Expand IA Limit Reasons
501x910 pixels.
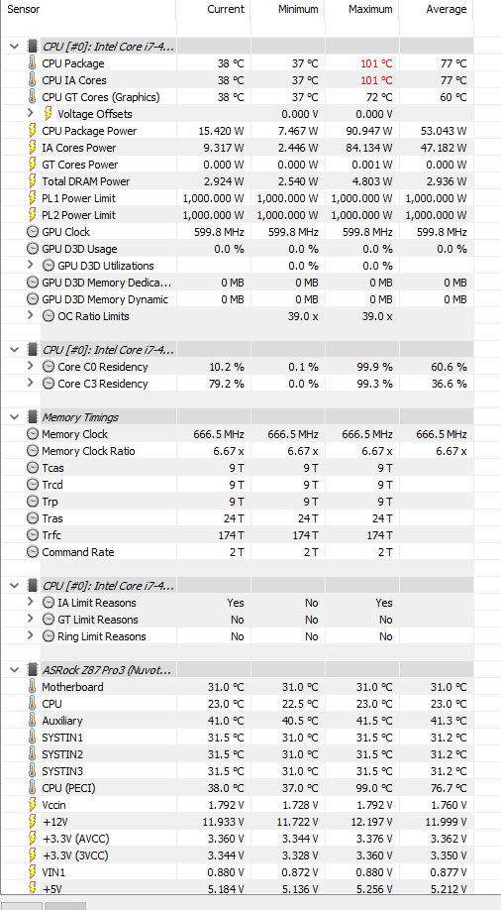coord(31,603)
